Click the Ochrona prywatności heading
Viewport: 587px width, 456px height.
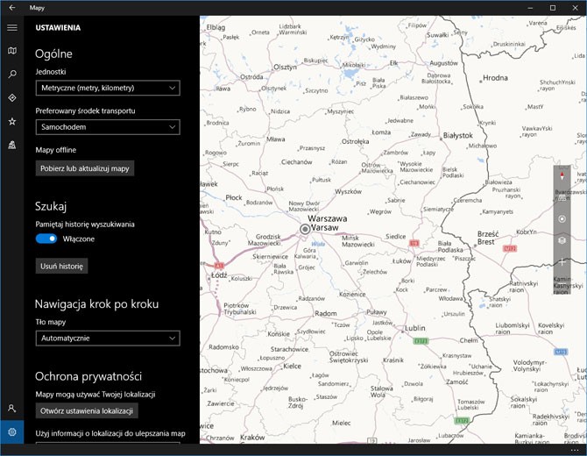pos(88,376)
